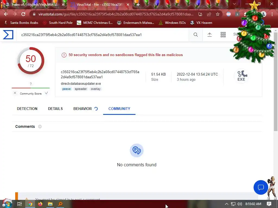Click the 2022-12-04 13:54:24 UTC timestamp

[x=197, y=74]
